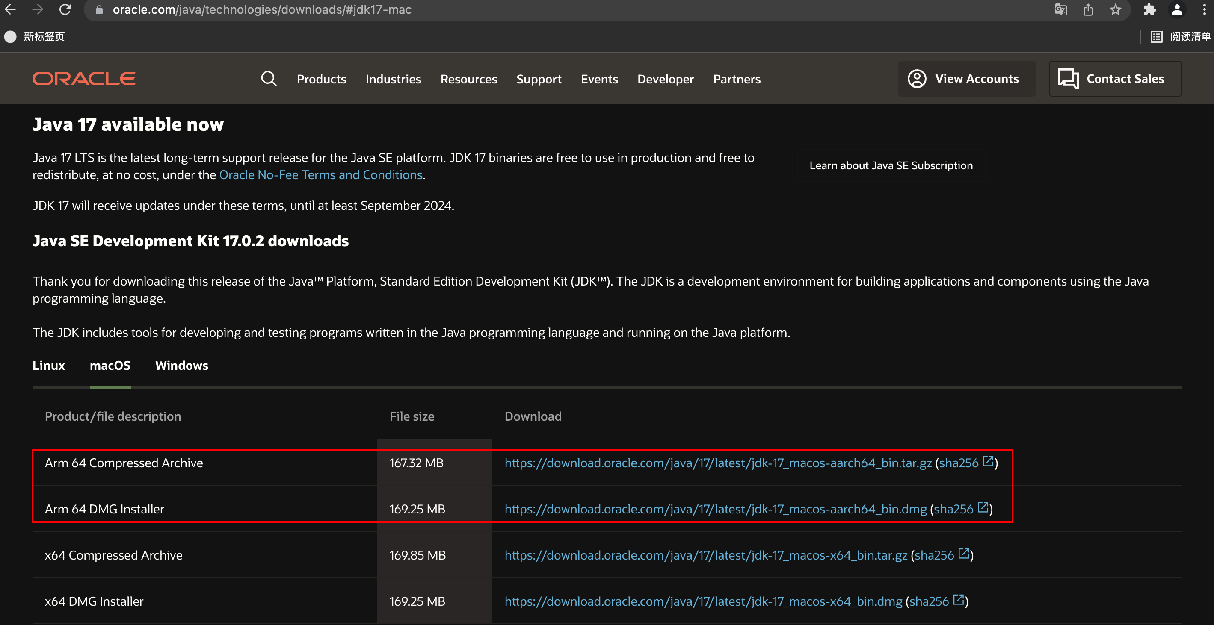Click the browser back arrow
Viewport: 1214px width, 625px height.
coord(10,9)
